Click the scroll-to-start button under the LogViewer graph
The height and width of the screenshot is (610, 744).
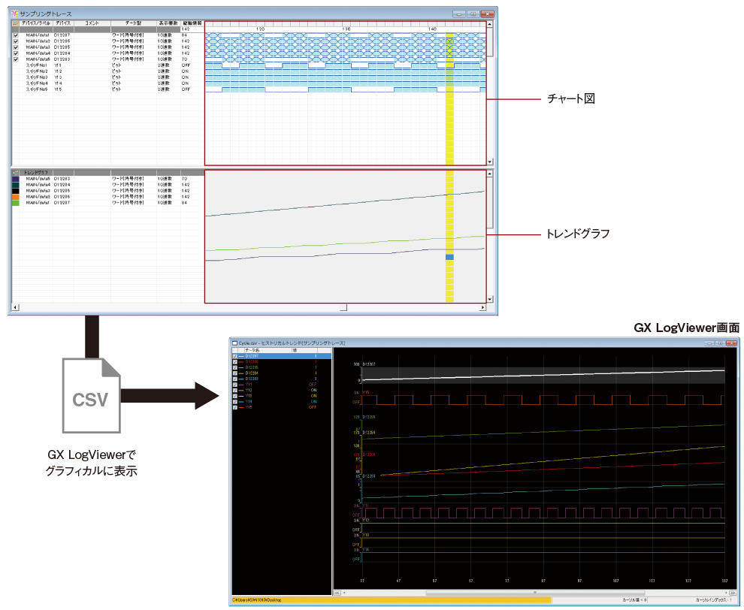click(337, 593)
